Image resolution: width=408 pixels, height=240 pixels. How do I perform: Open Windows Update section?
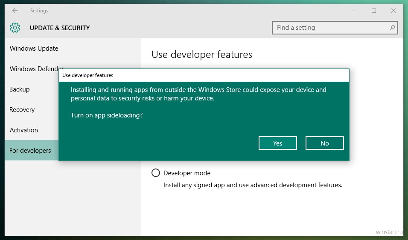[34, 49]
